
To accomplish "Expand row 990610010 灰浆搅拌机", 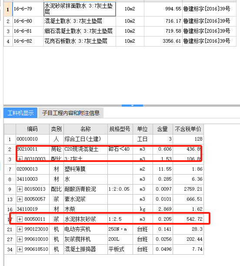I will tap(20, 239).
